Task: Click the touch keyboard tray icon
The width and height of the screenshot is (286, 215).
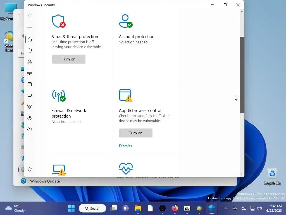Action: (244, 208)
